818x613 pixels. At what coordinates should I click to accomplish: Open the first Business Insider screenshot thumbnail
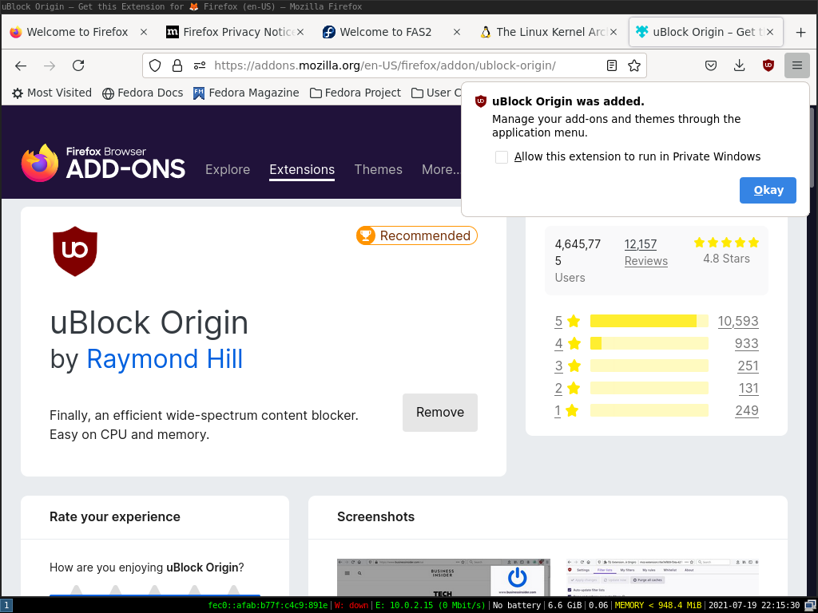click(443, 578)
